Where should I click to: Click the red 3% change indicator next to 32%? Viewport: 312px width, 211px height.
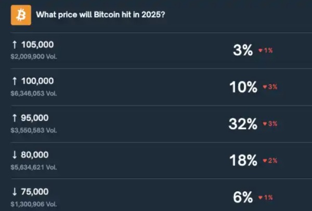[x=270, y=124]
